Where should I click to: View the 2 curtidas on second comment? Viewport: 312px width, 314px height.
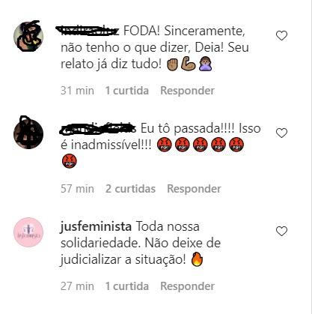click(x=130, y=189)
